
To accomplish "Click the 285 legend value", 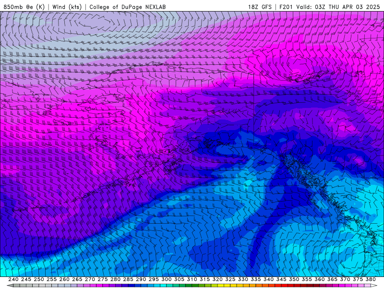I will [x=128, y=279].
